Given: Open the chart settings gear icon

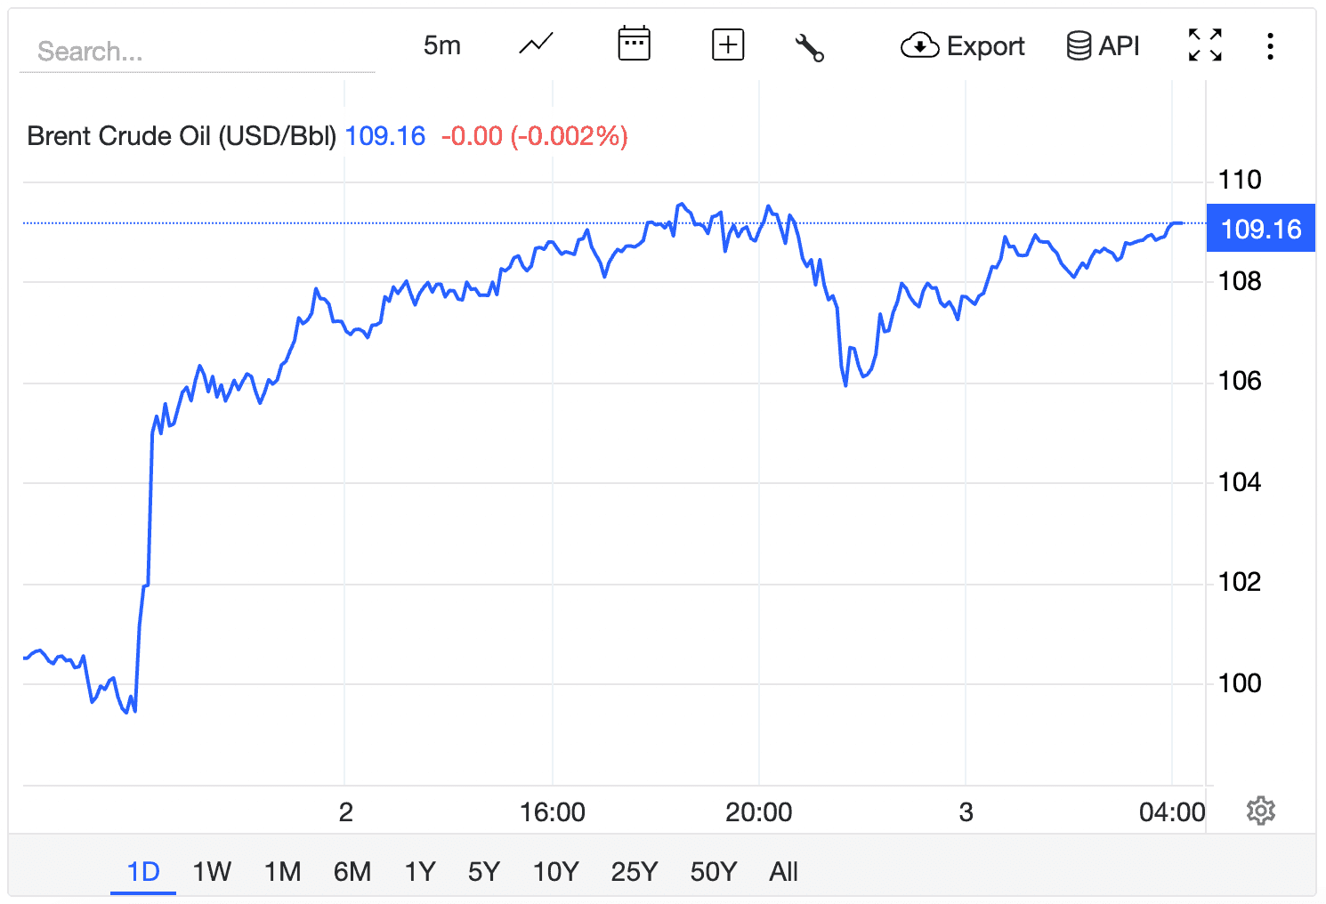Looking at the screenshot, I should tap(1262, 811).
